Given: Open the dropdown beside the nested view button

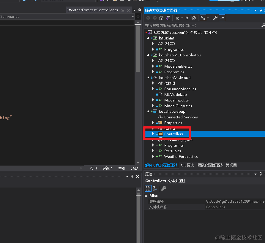Looking at the screenshot, I should click(x=208, y=18).
